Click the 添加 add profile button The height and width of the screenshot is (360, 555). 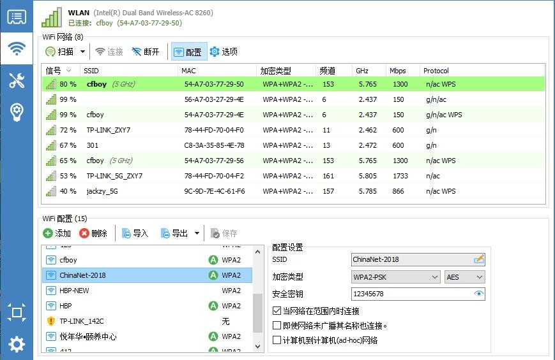coord(57,233)
